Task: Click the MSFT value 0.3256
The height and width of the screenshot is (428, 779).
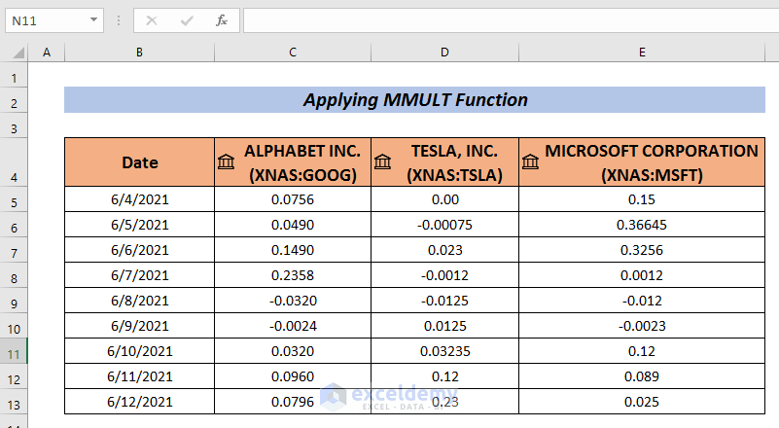Action: pos(642,250)
